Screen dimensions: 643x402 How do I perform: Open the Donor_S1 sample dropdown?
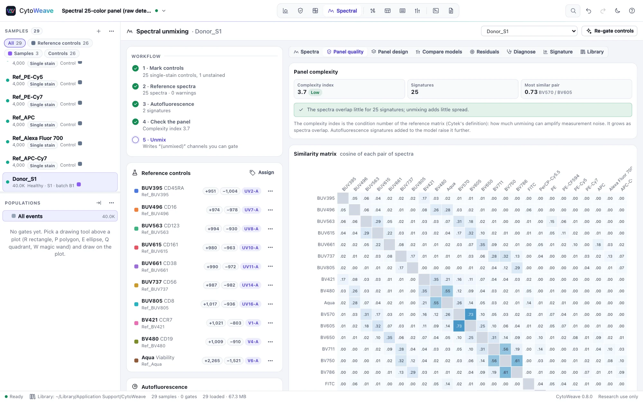coord(529,31)
